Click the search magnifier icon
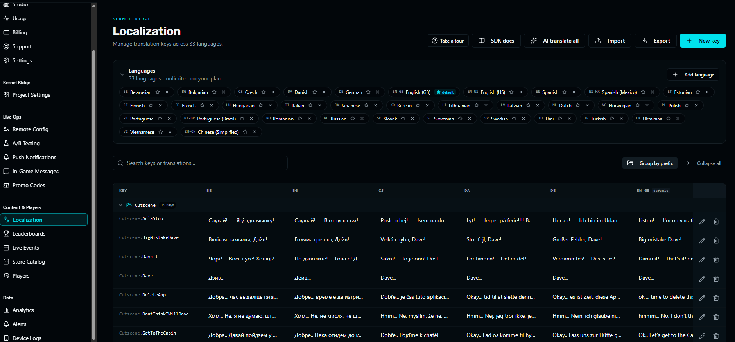Screen dimensions: 735x342 [120, 163]
